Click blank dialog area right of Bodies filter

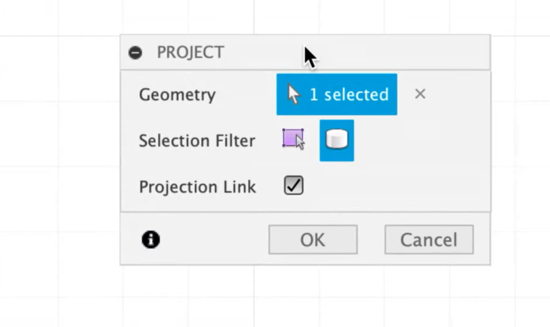(421, 140)
